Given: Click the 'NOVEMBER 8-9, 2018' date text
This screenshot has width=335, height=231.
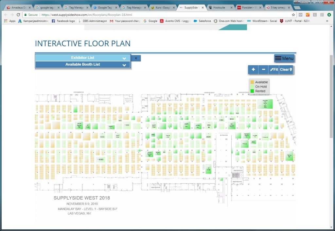Looking at the screenshot, I should point(82,204).
